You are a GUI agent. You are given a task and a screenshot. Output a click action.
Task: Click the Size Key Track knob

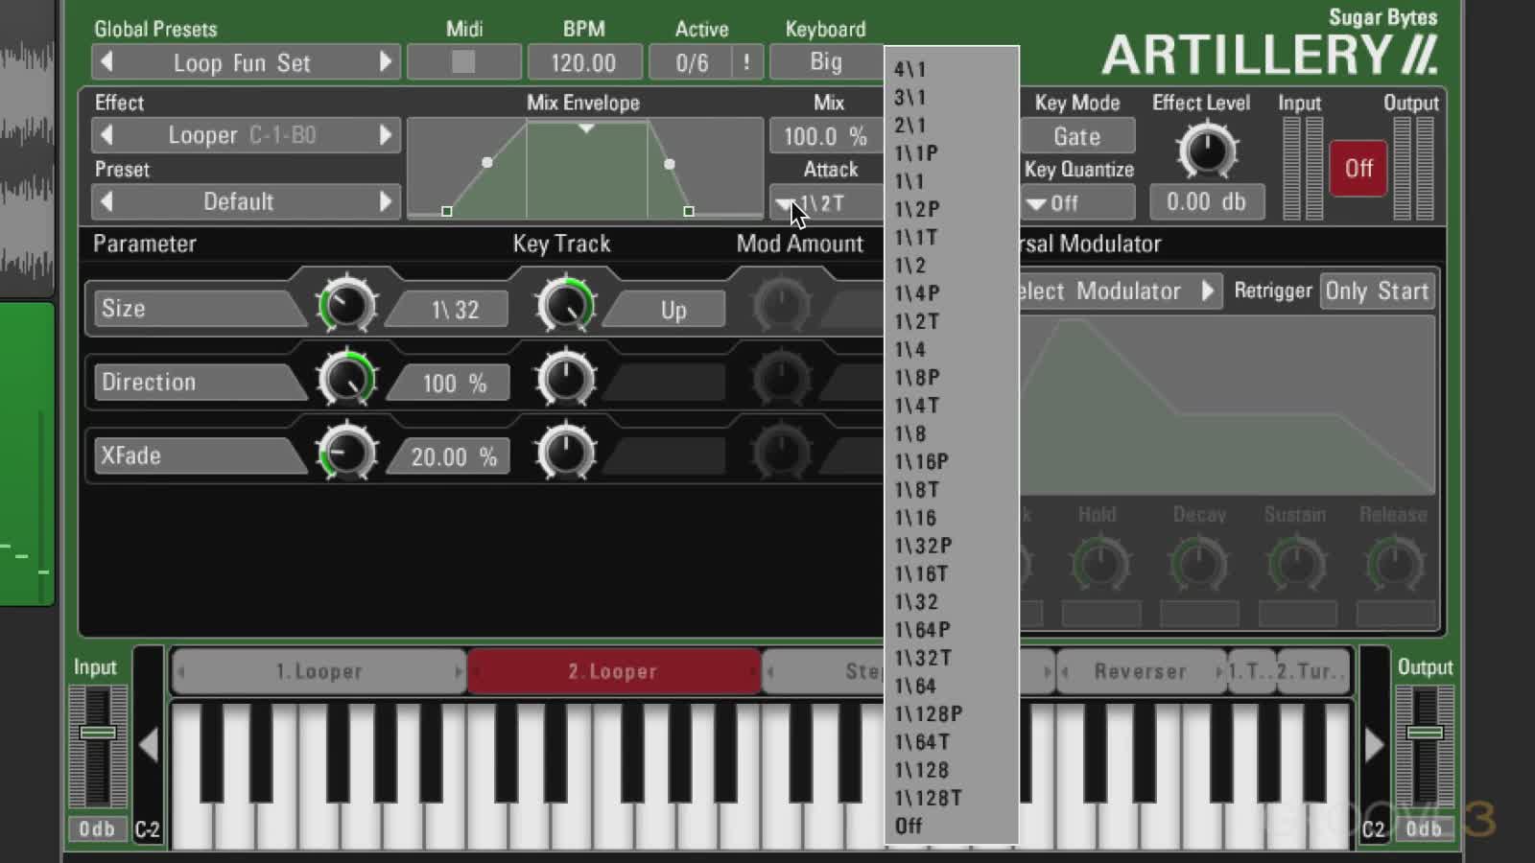pyautogui.click(x=565, y=305)
